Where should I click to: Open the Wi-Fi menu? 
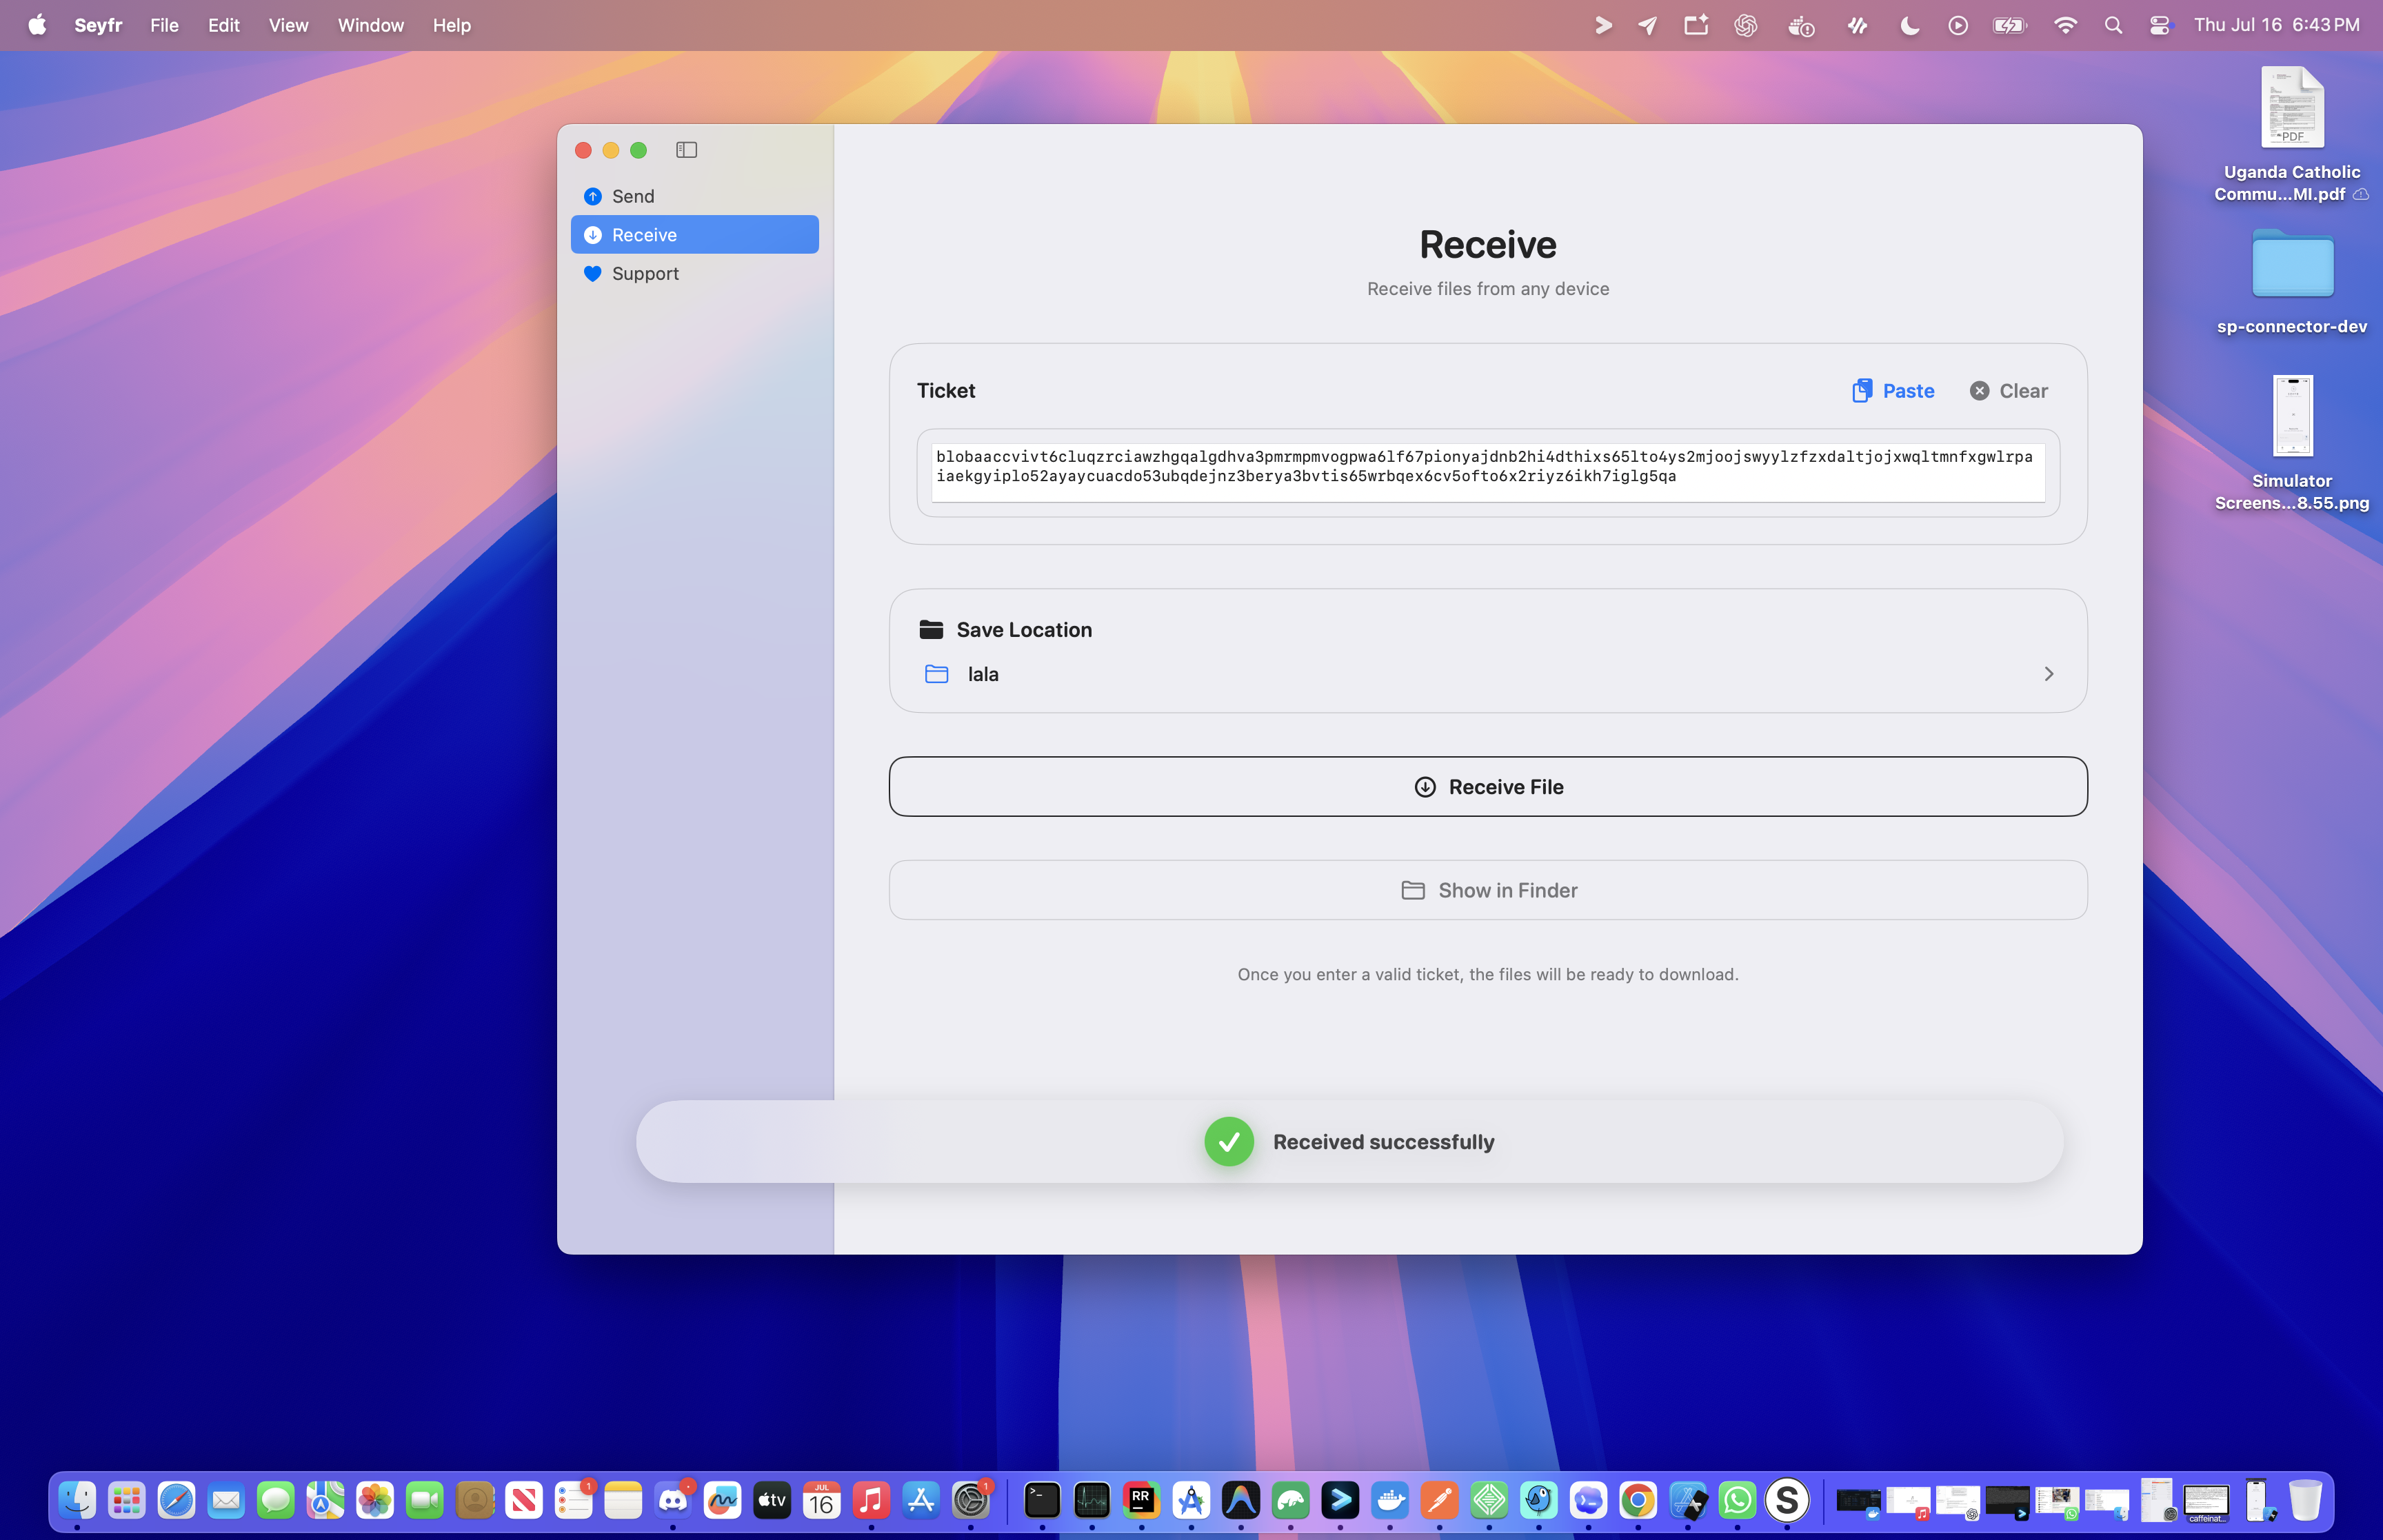(2065, 26)
